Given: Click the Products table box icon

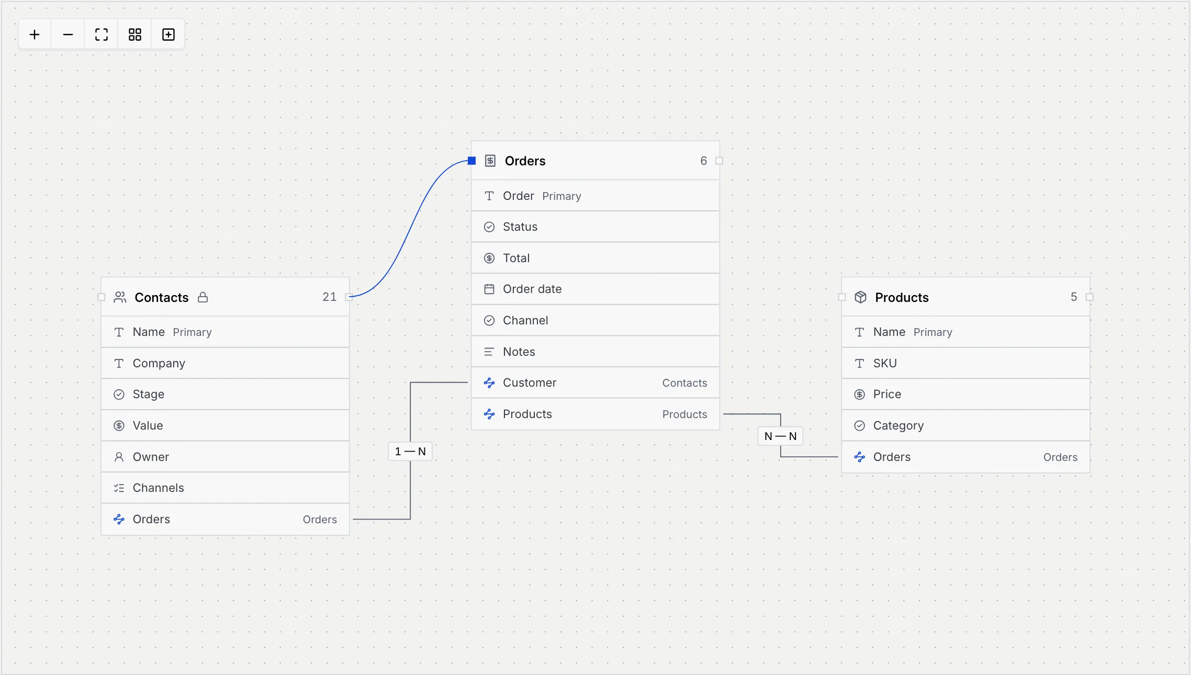Looking at the screenshot, I should click(860, 297).
